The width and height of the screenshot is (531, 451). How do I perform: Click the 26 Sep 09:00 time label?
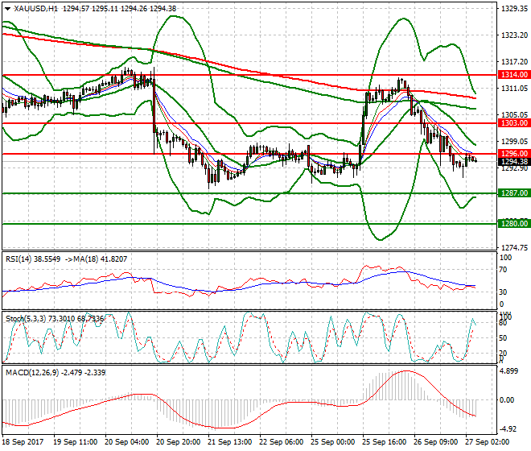click(x=435, y=442)
